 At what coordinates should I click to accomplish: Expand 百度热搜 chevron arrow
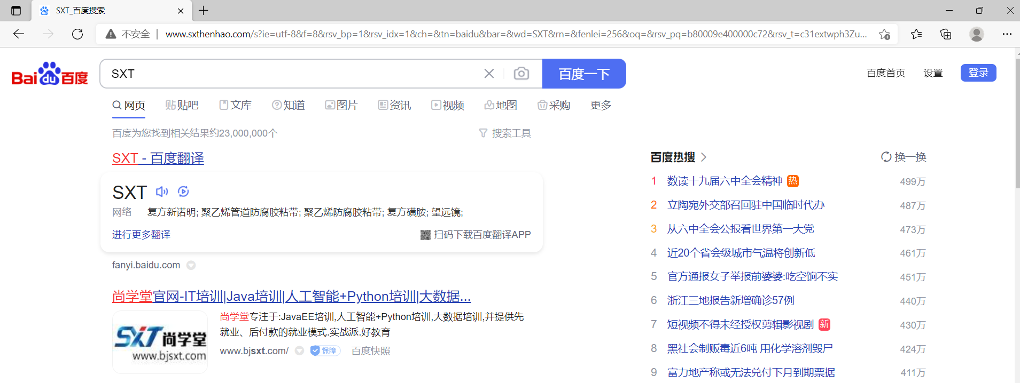tap(704, 157)
